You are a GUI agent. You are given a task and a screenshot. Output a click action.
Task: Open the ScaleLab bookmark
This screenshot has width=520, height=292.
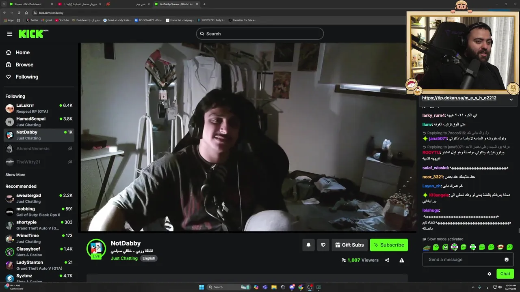coord(117,20)
